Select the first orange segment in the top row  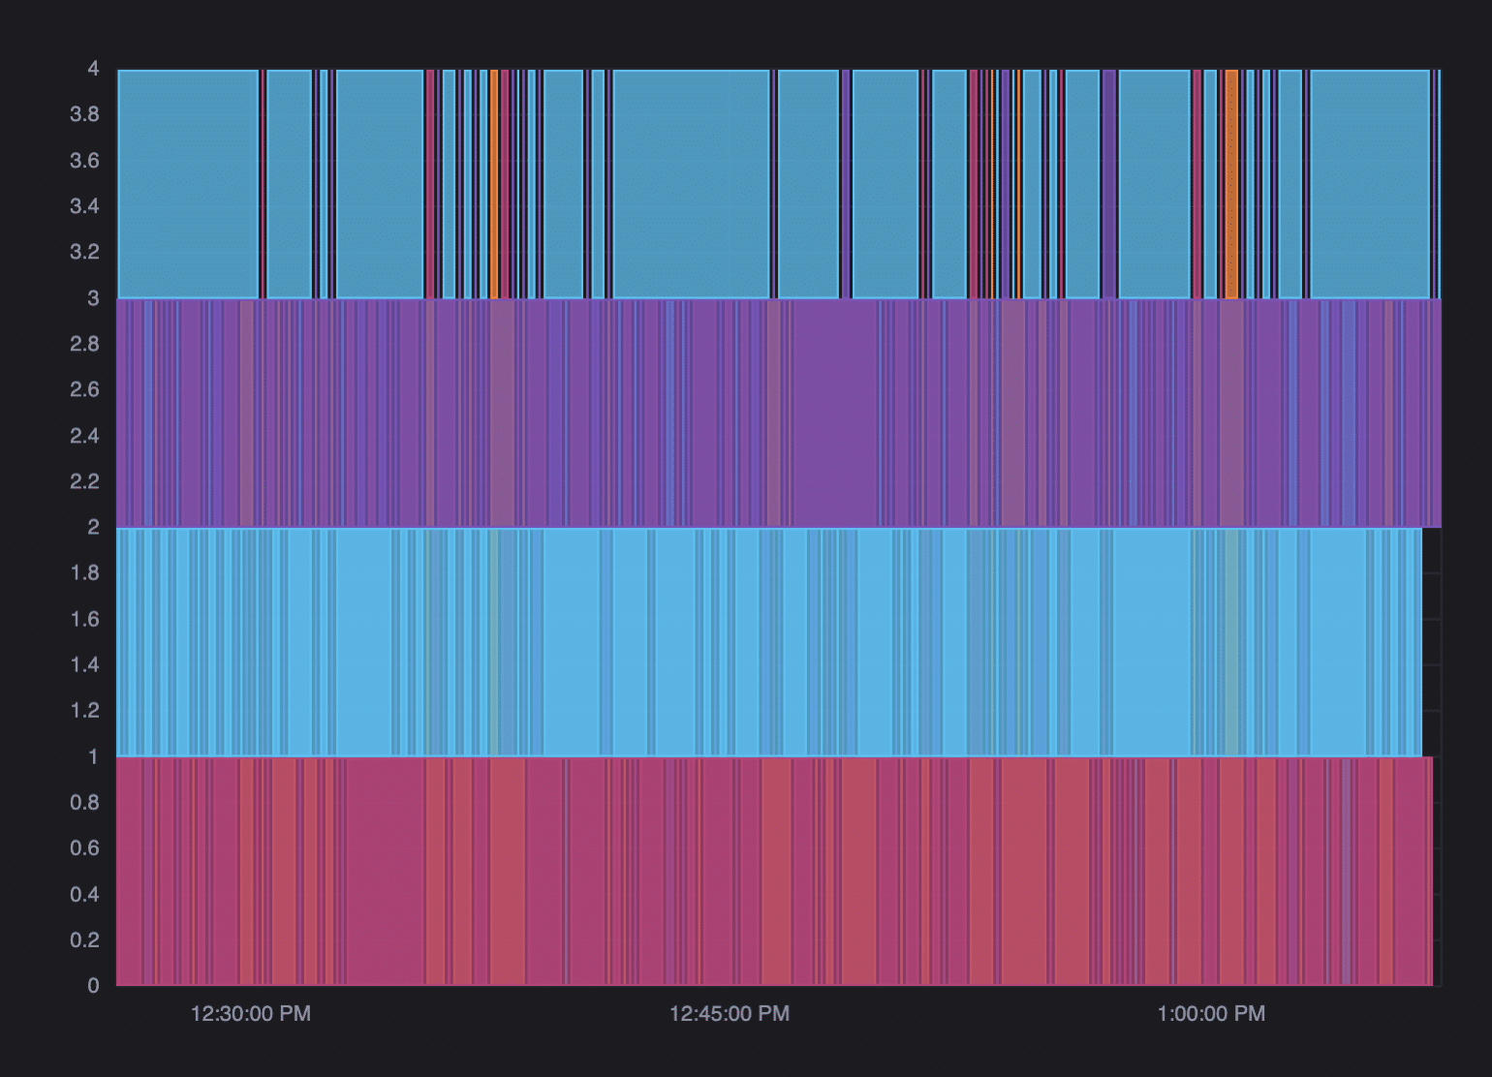click(x=494, y=184)
